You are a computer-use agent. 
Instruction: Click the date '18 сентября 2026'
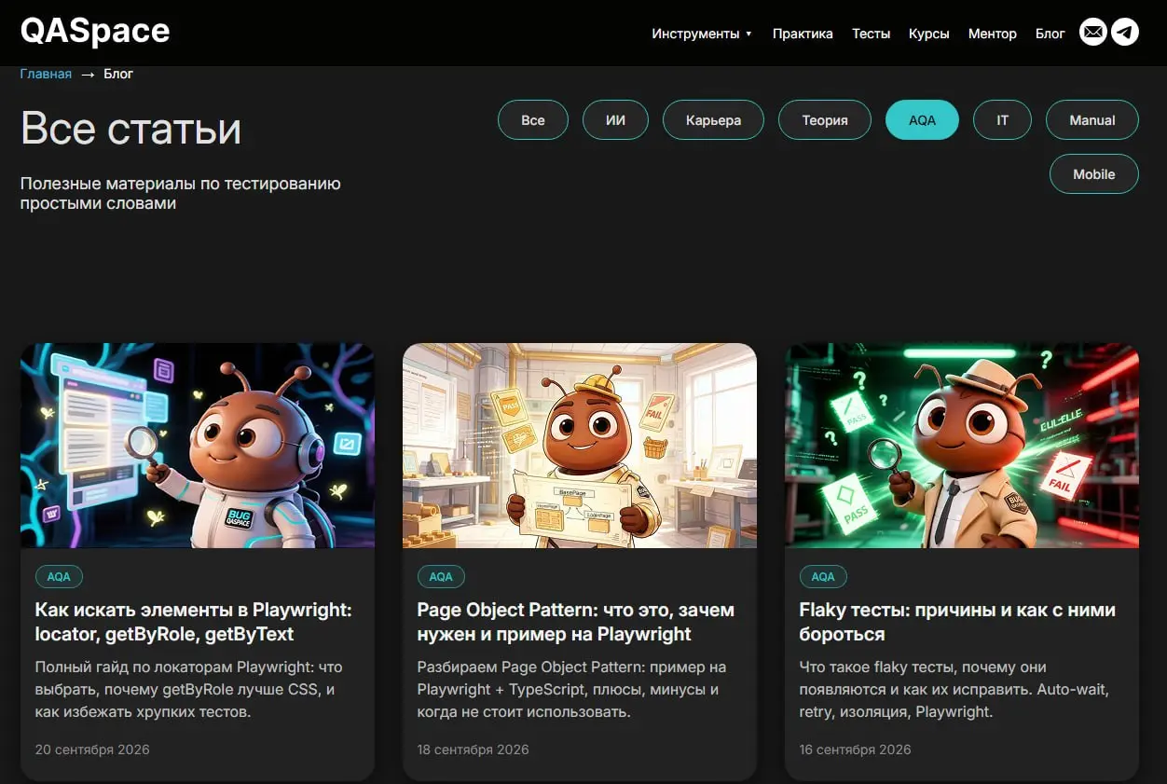click(474, 750)
